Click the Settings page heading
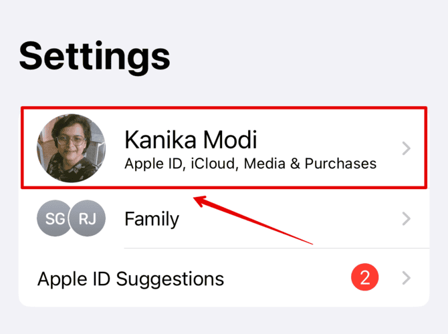Image resolution: width=448 pixels, height=334 pixels. coord(94,57)
